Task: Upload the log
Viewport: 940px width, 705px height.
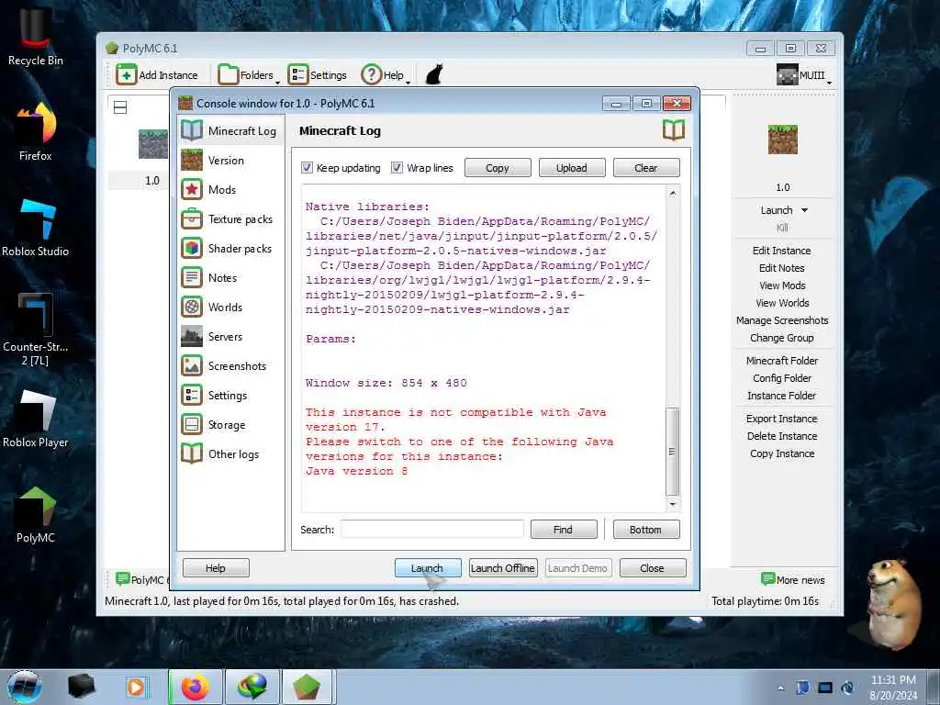Action: click(x=572, y=168)
